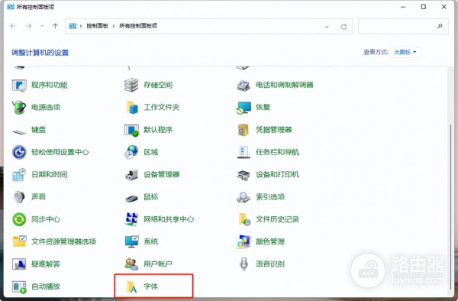Open the 默认程序 icon
This screenshot has height=301, width=458.
[x=131, y=130]
